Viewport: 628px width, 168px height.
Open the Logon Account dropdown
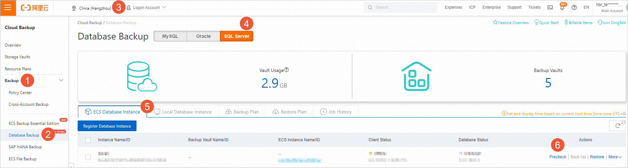pos(146,8)
